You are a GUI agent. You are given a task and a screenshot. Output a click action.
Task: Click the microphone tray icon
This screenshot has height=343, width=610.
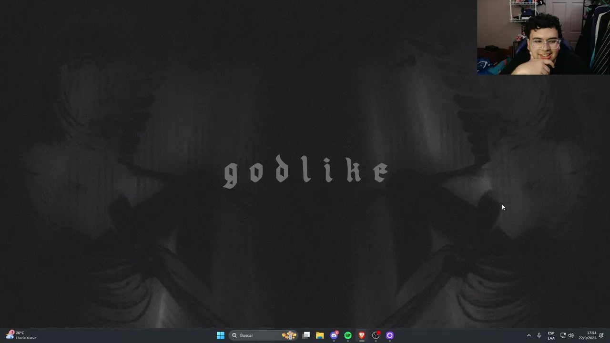(x=539, y=335)
